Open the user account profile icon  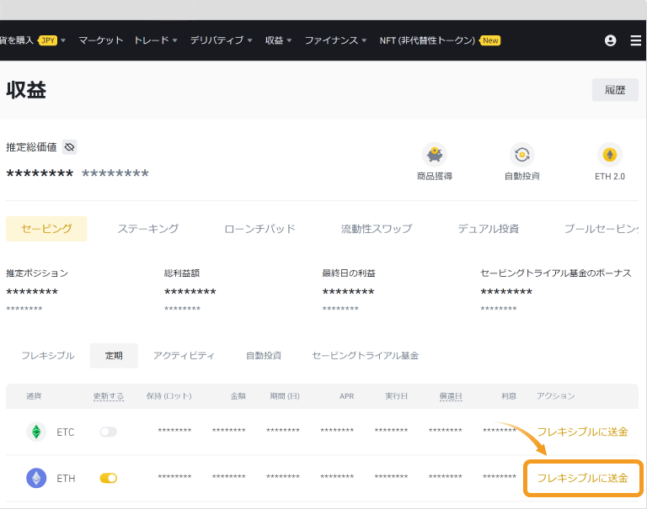click(x=610, y=40)
